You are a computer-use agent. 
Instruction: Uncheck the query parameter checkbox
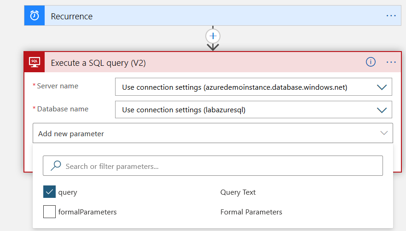tap(49, 192)
